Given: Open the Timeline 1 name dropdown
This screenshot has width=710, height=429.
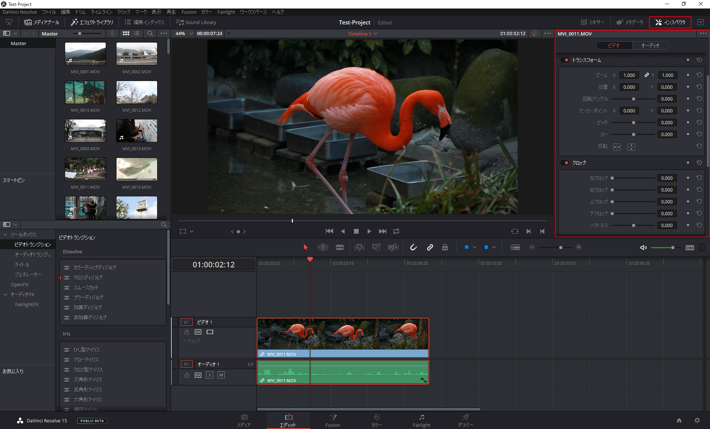Looking at the screenshot, I should click(362, 34).
